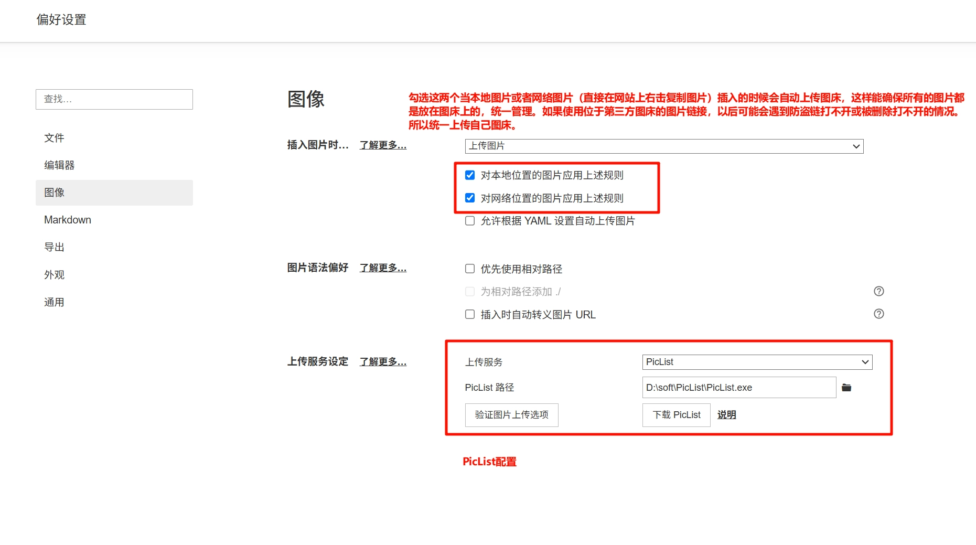
Task: Open the 通用 settings category
Action: pyautogui.click(x=114, y=302)
